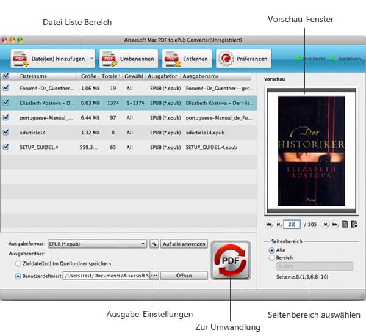
Task: Choose save target files in source folder
Action: tap(20, 263)
